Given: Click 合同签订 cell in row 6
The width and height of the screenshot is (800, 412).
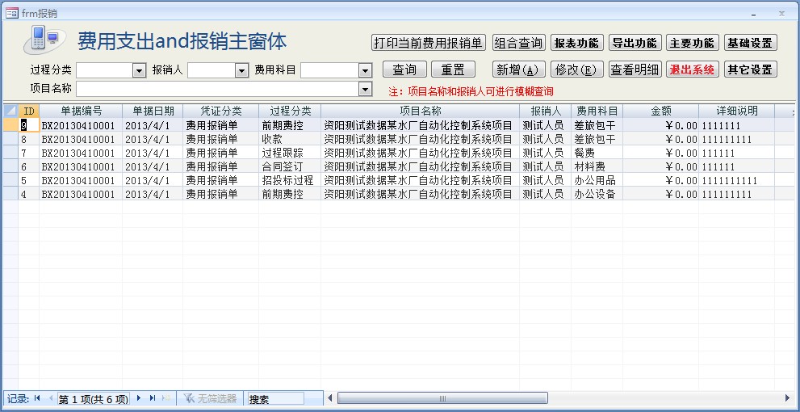Looking at the screenshot, I should pos(291,166).
